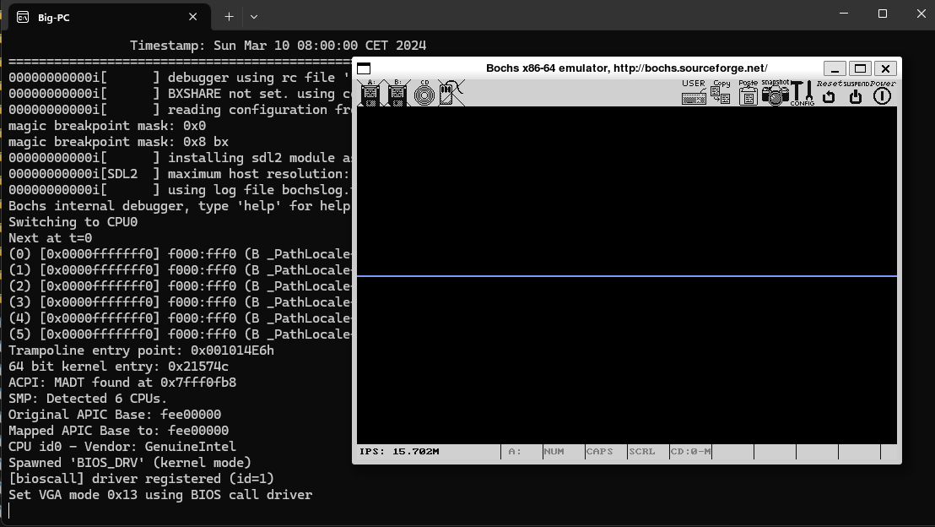This screenshot has width=935, height=527.
Task: Toggle mouse capture icon in Bochs toolbar
Action: pos(451,93)
